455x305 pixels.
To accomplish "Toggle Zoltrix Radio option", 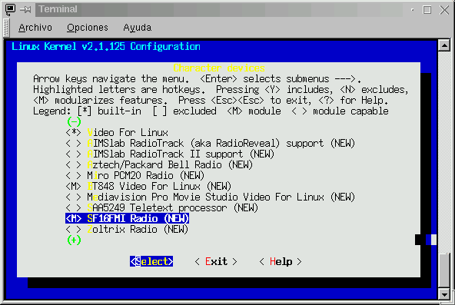I will click(x=127, y=230).
